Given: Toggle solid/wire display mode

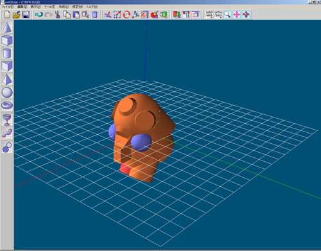Looking at the screenshot, I should pyautogui.click(x=209, y=14).
